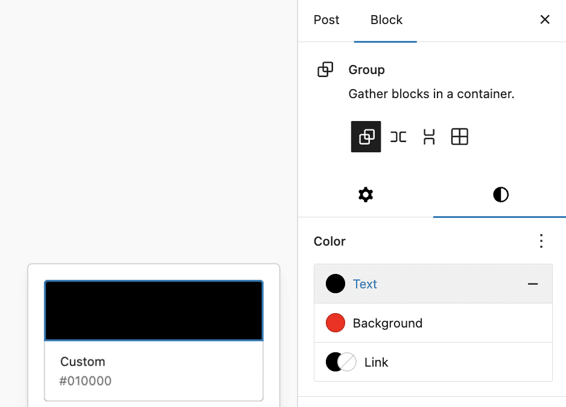
Task: Open the gear Settings tab
Action: click(366, 194)
